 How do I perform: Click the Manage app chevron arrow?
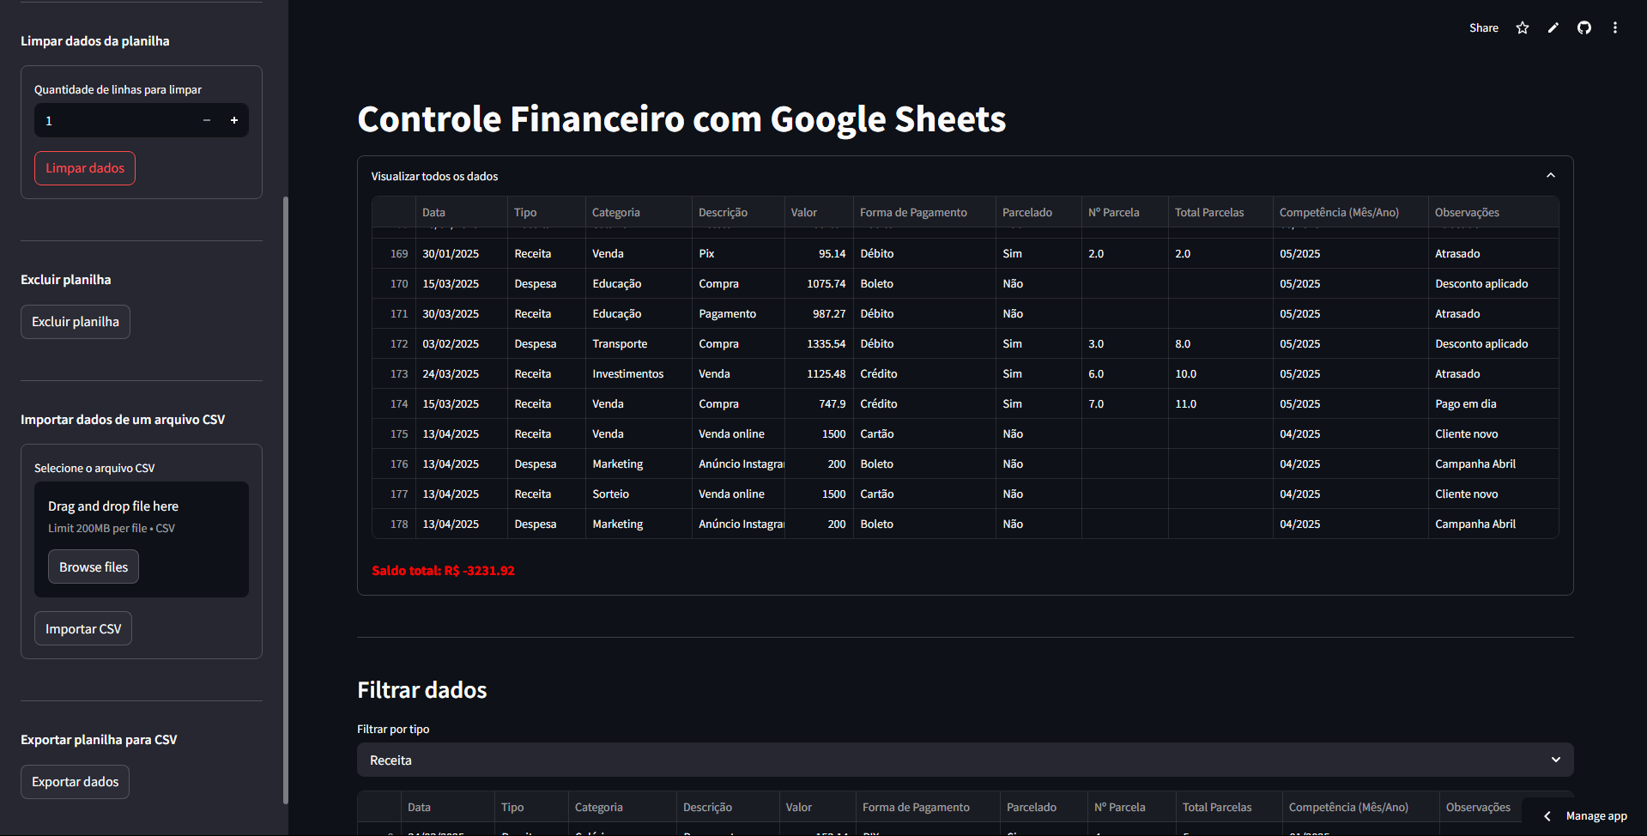(1547, 816)
